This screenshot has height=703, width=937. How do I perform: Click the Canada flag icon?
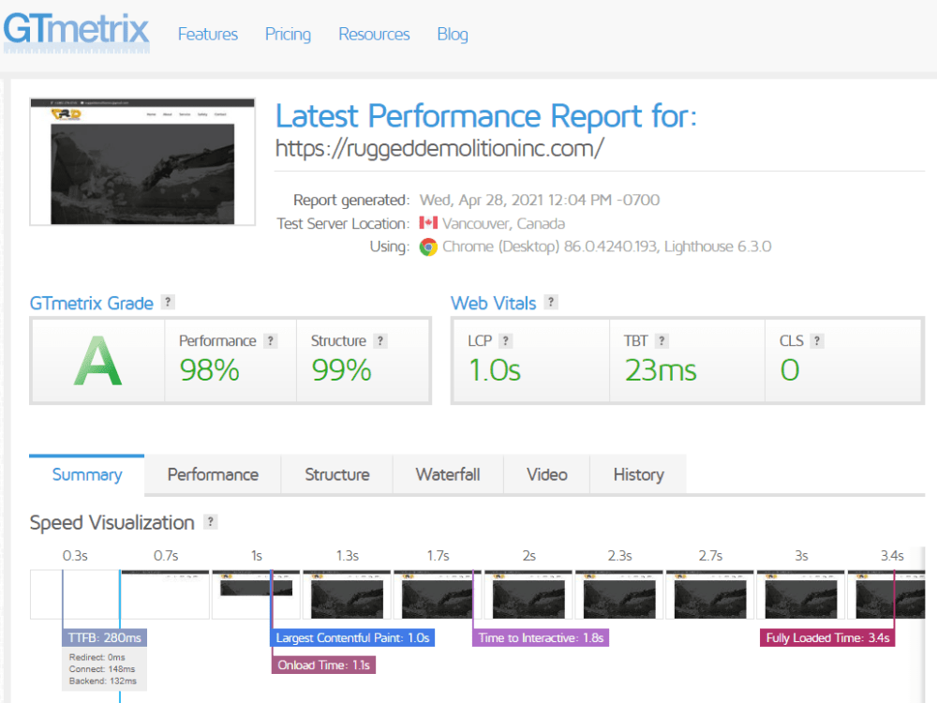coord(428,223)
